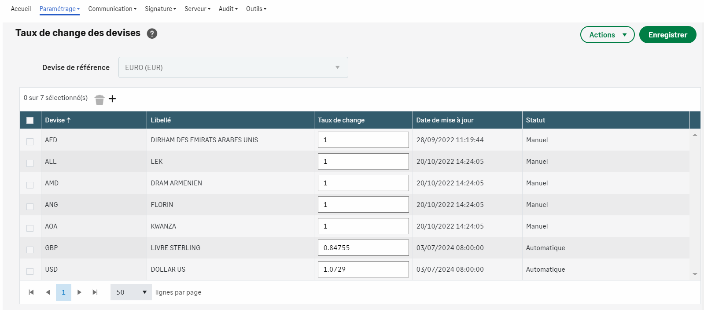Open the lines per page selector
The height and width of the screenshot is (310, 704).
(131, 292)
